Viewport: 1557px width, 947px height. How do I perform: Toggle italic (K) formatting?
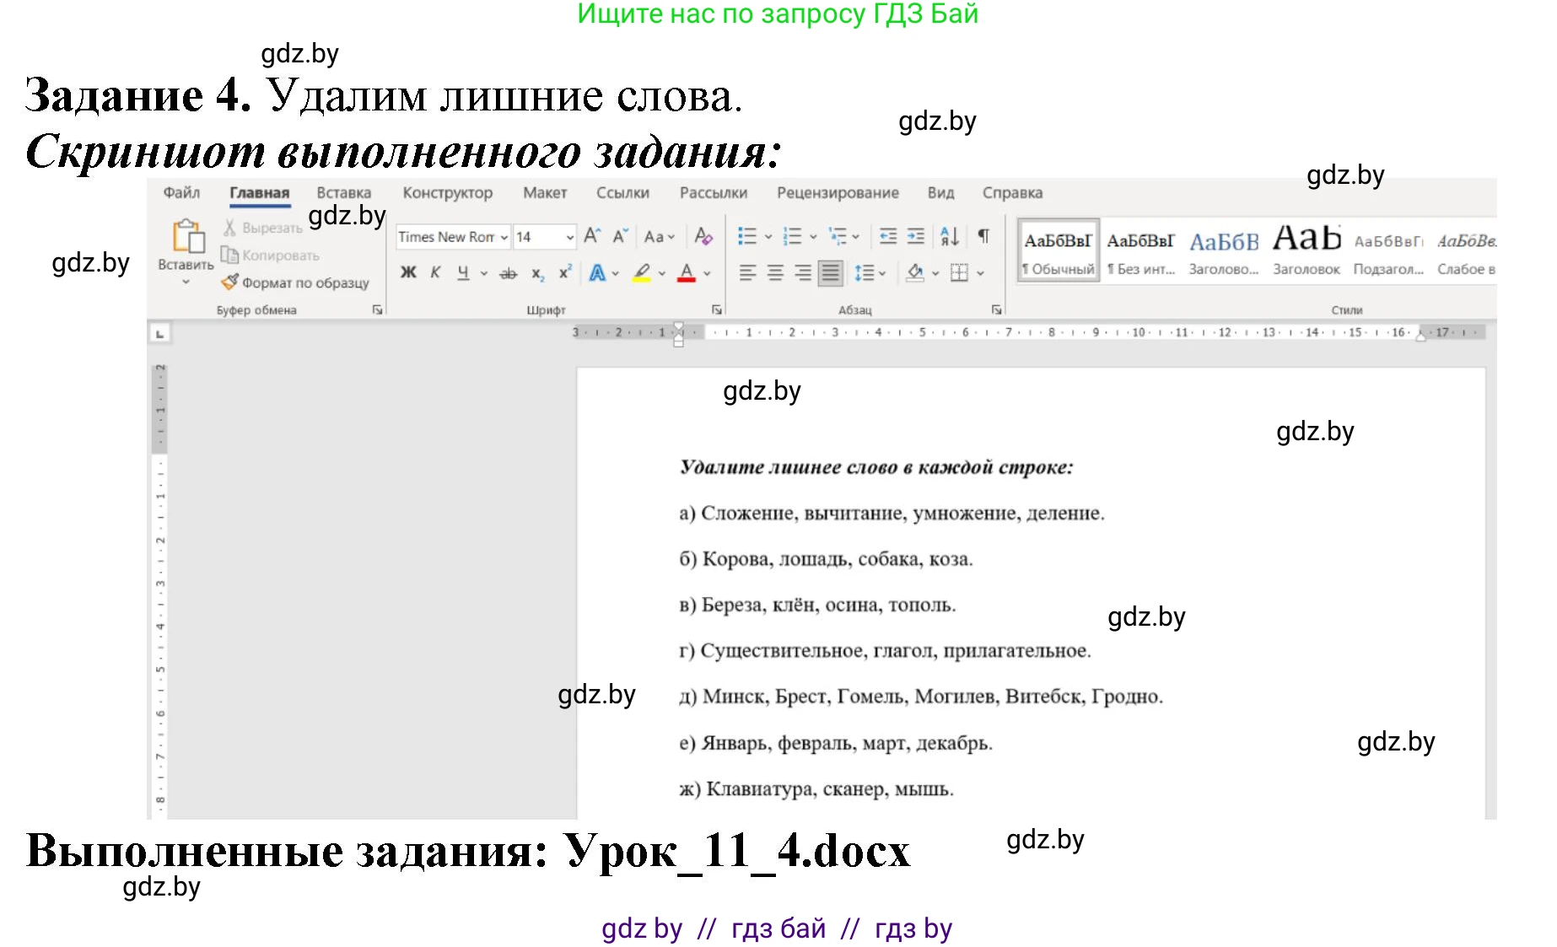coord(435,272)
